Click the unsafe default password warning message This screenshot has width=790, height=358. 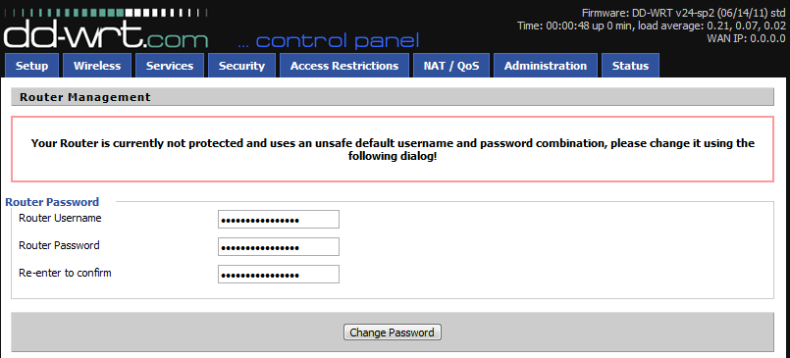point(393,149)
